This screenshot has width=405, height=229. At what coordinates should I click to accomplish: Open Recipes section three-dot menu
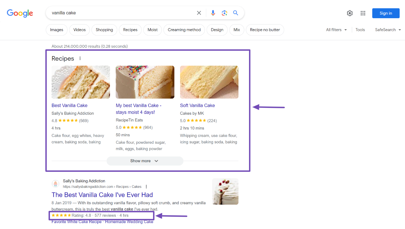(x=80, y=58)
